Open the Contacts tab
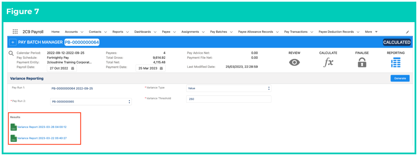Viewport: 418px width, 156px height. click(95, 32)
